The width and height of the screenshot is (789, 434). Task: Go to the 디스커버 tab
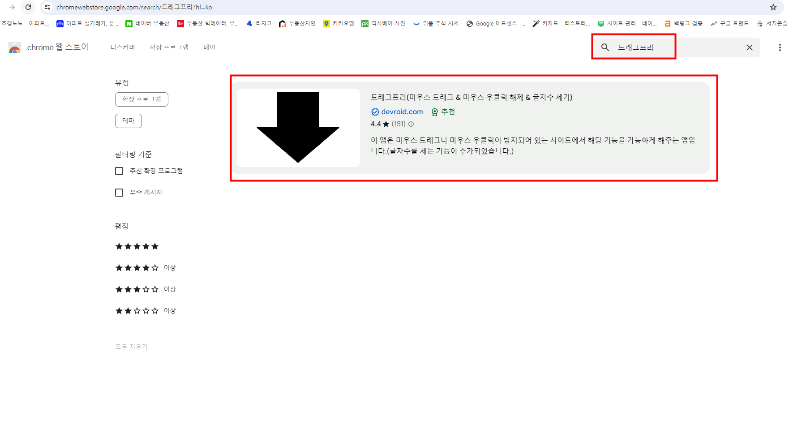tap(123, 47)
